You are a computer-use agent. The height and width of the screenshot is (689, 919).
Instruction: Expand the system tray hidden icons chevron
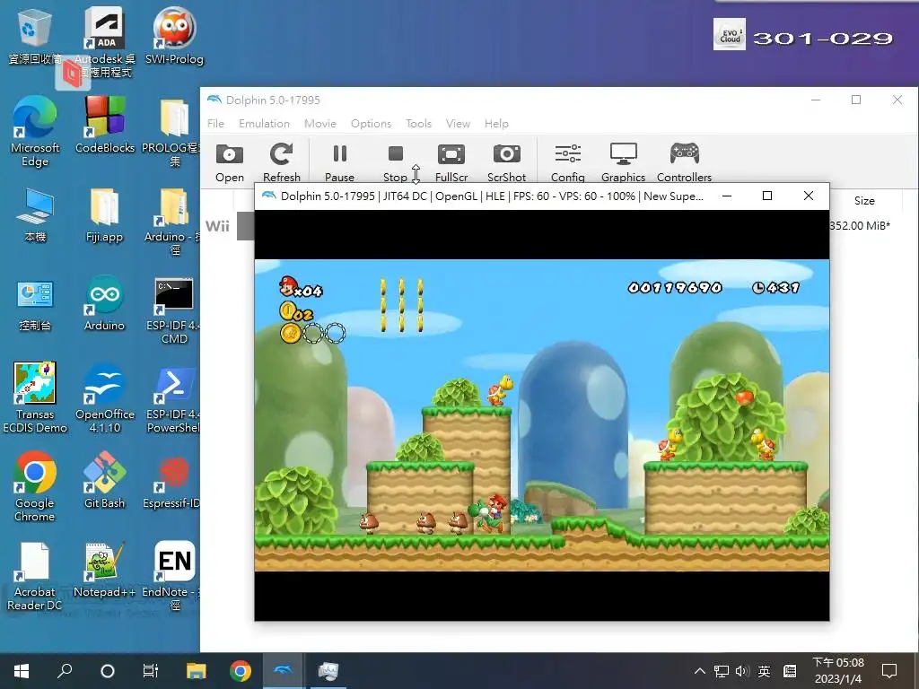tap(699, 671)
